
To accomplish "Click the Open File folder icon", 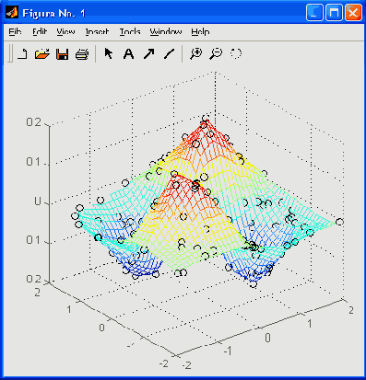I will click(x=42, y=54).
